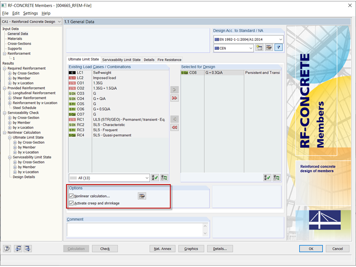
Task: Click the new standard settings icon beside CEN
Action: click(260, 48)
